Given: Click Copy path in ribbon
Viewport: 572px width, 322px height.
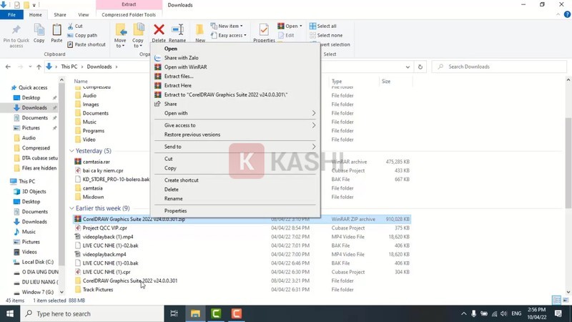Looking at the screenshot, I should (82, 35).
